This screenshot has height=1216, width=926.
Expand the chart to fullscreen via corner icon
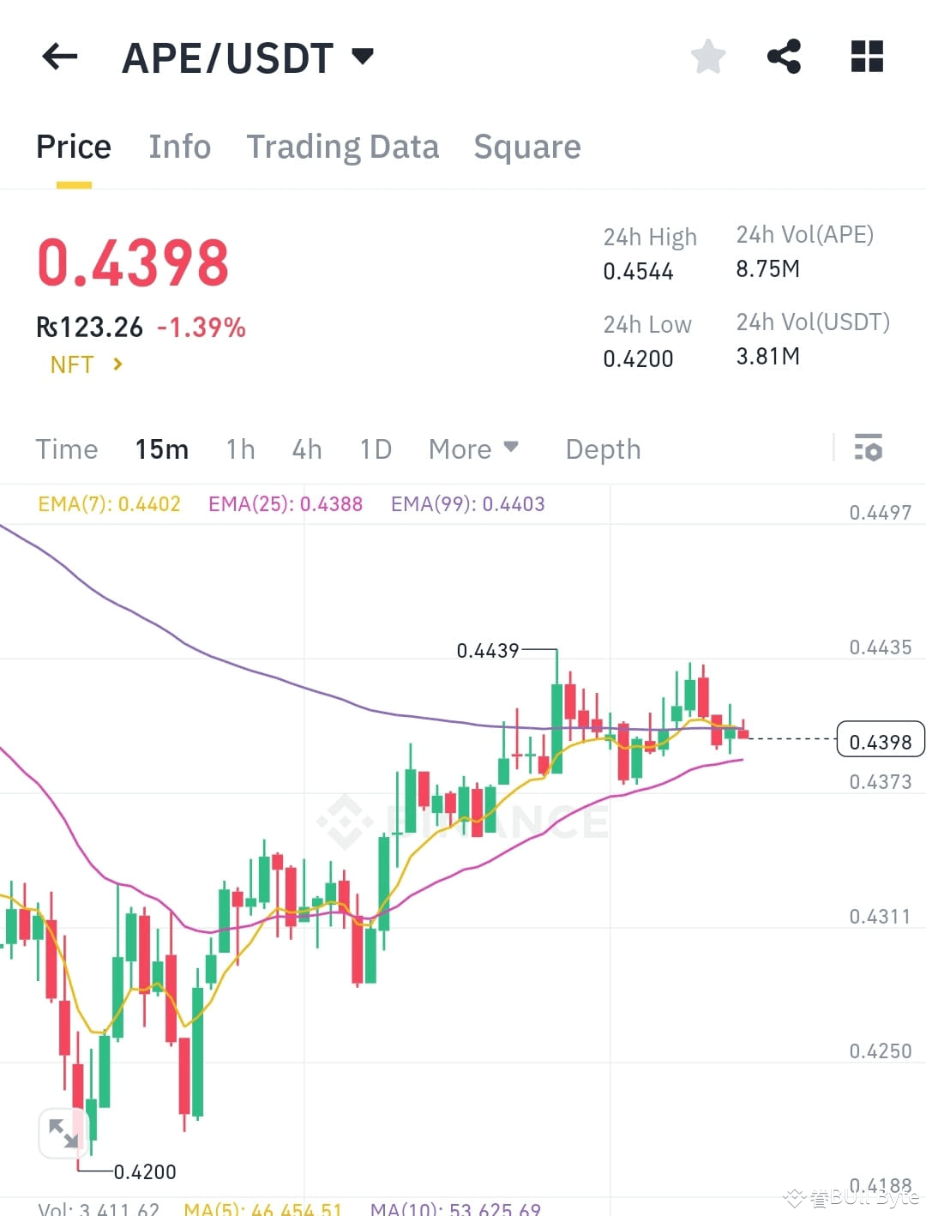click(63, 1132)
